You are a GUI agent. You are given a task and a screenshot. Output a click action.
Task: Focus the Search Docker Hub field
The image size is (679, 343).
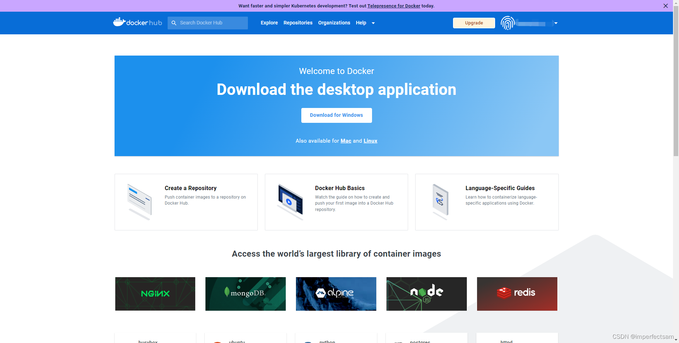click(208, 23)
